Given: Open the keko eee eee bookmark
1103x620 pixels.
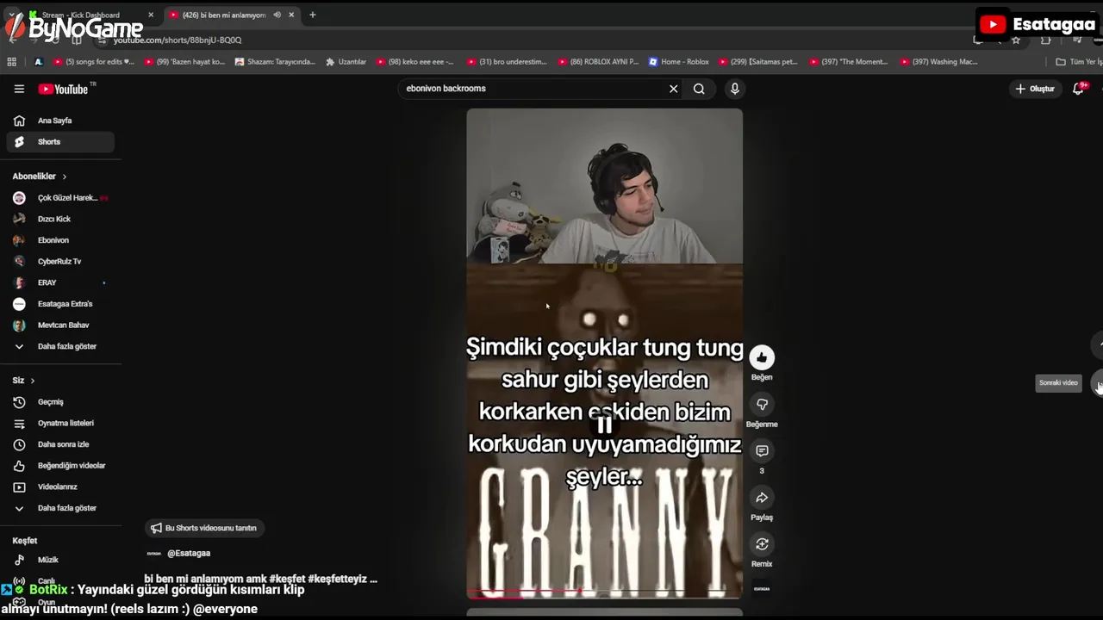Looking at the screenshot, I should pyautogui.click(x=415, y=62).
